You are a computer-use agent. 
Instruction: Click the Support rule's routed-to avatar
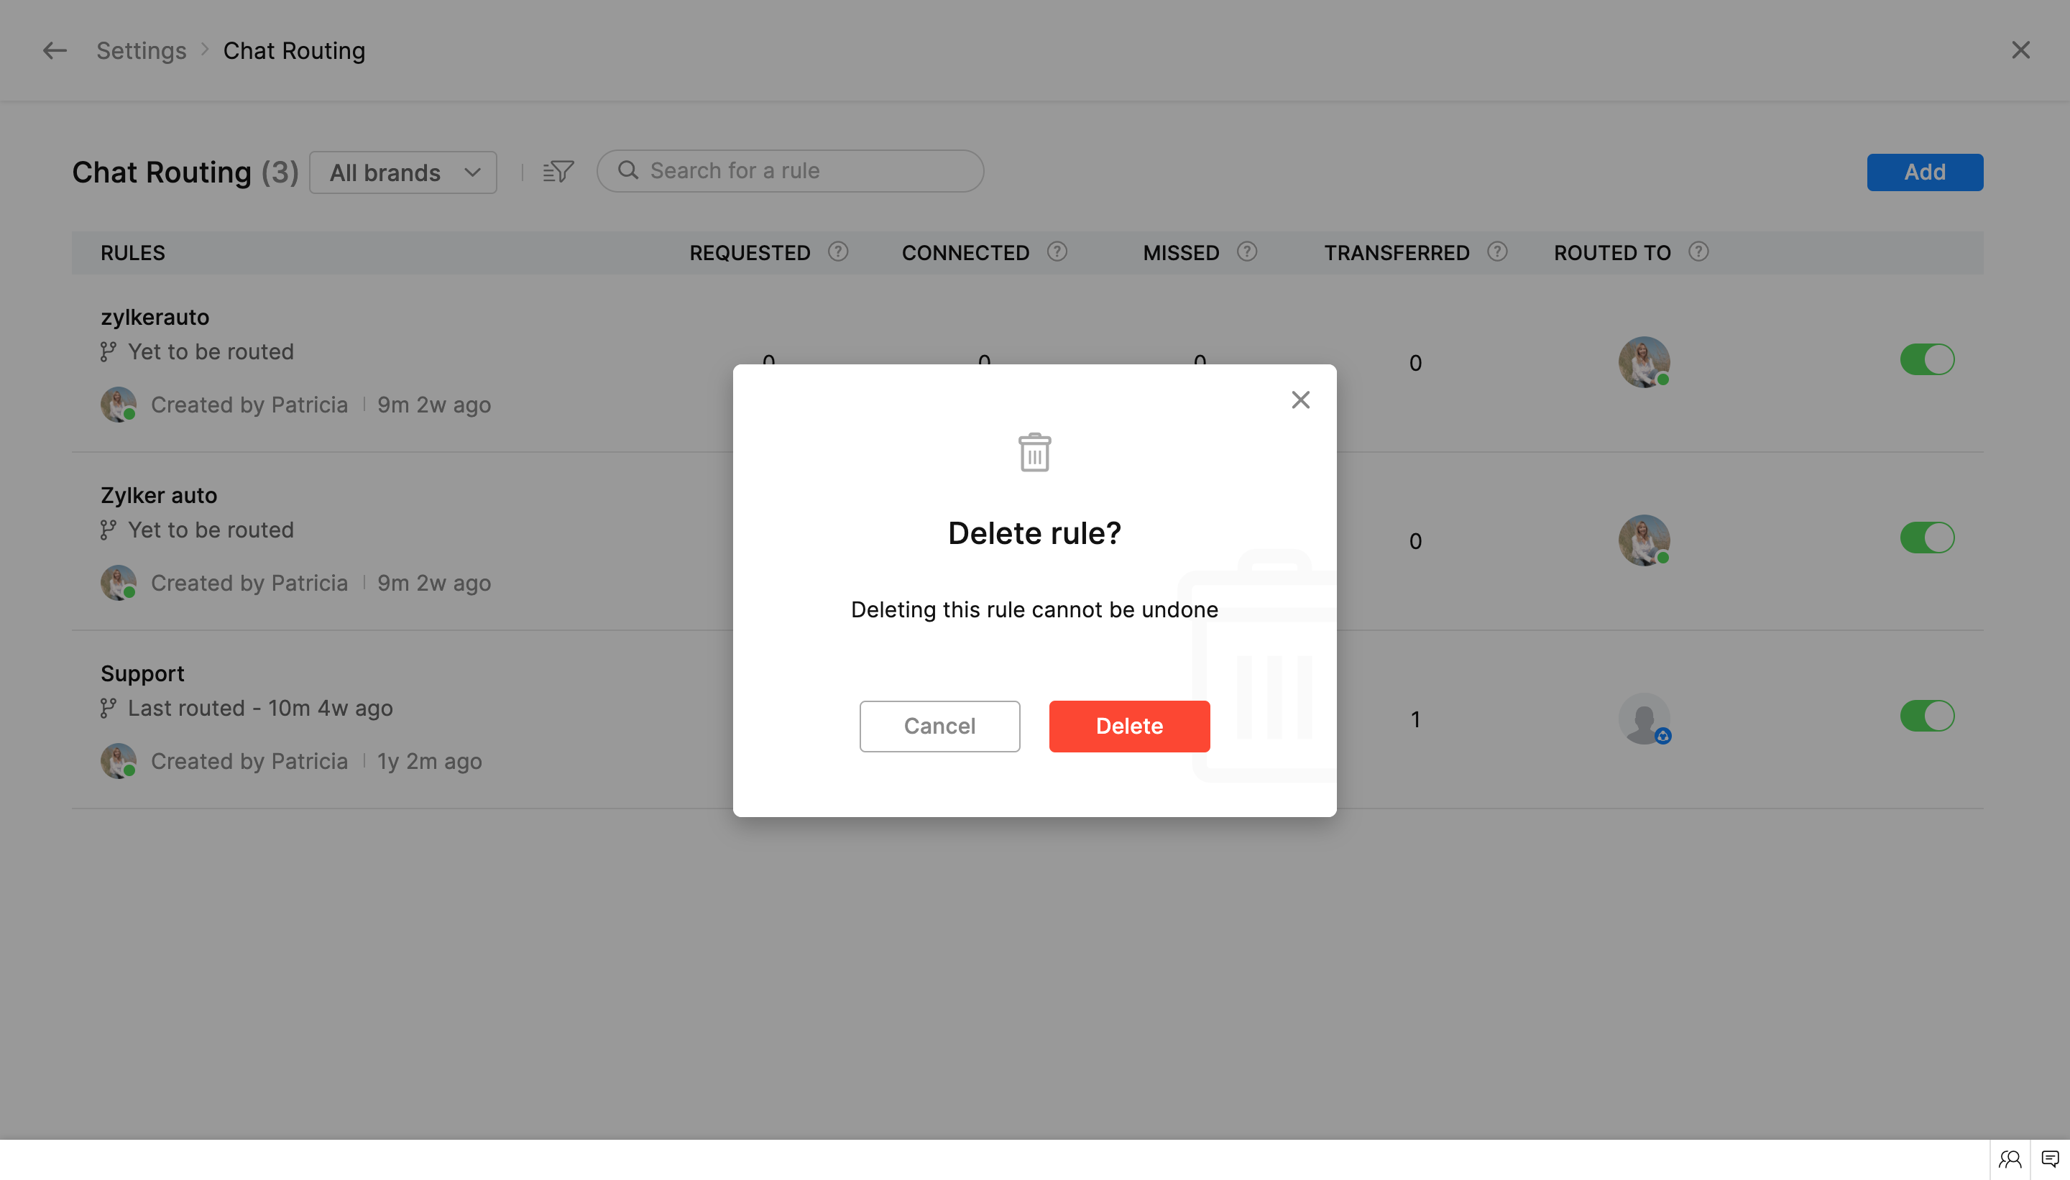pos(1643,718)
